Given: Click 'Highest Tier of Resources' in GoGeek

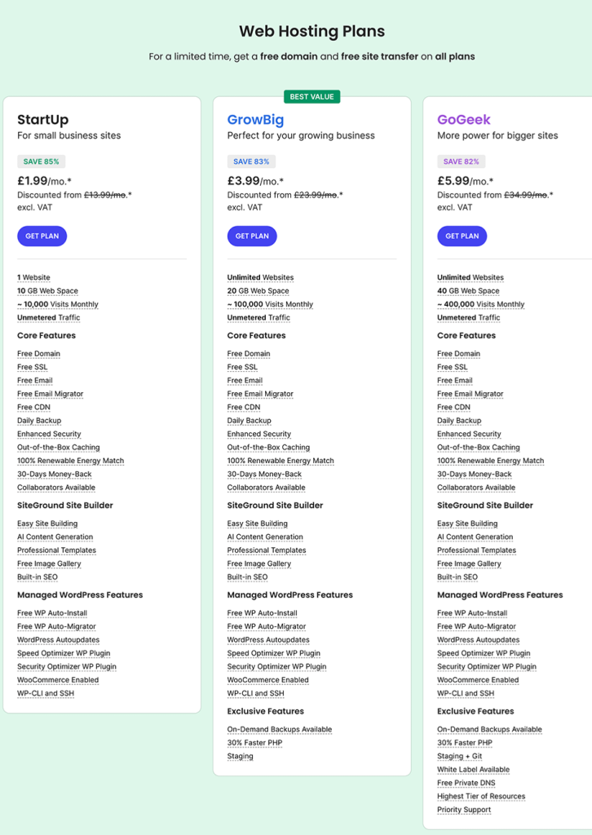Looking at the screenshot, I should click(481, 797).
